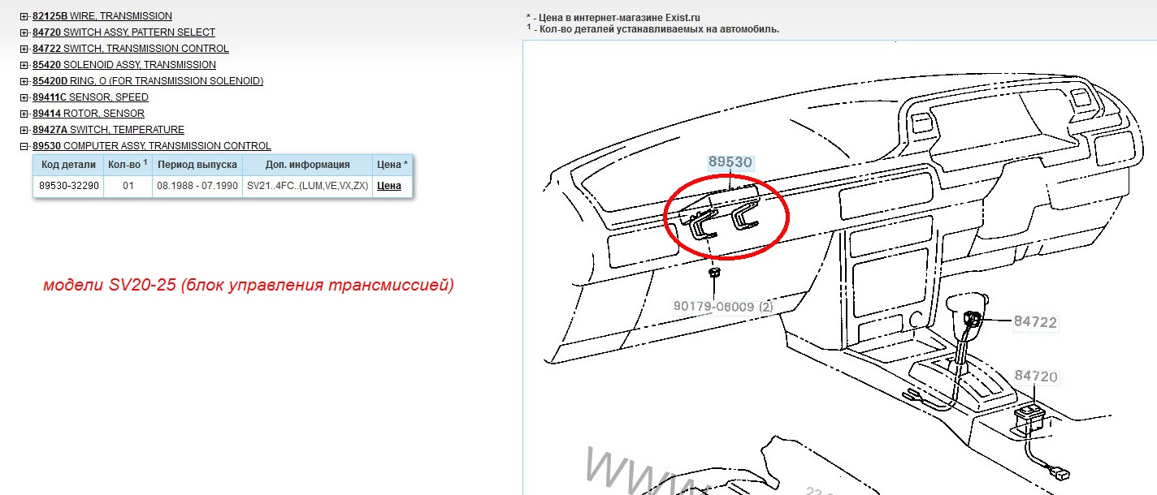The width and height of the screenshot is (1157, 495).
Task: Click the 89530 label in the diagram
Action: (730, 162)
